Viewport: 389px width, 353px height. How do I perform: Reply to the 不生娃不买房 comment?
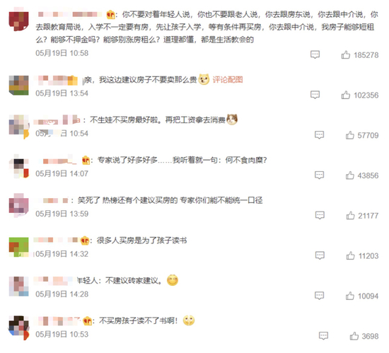coord(319,135)
